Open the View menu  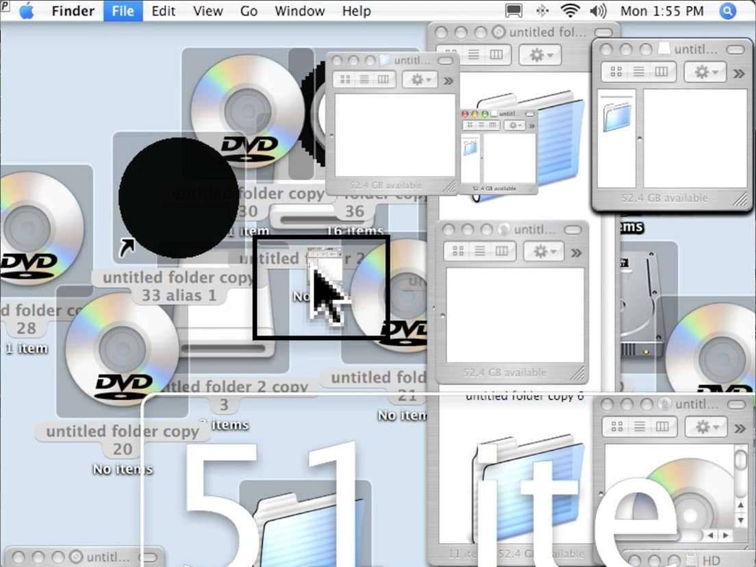click(207, 10)
